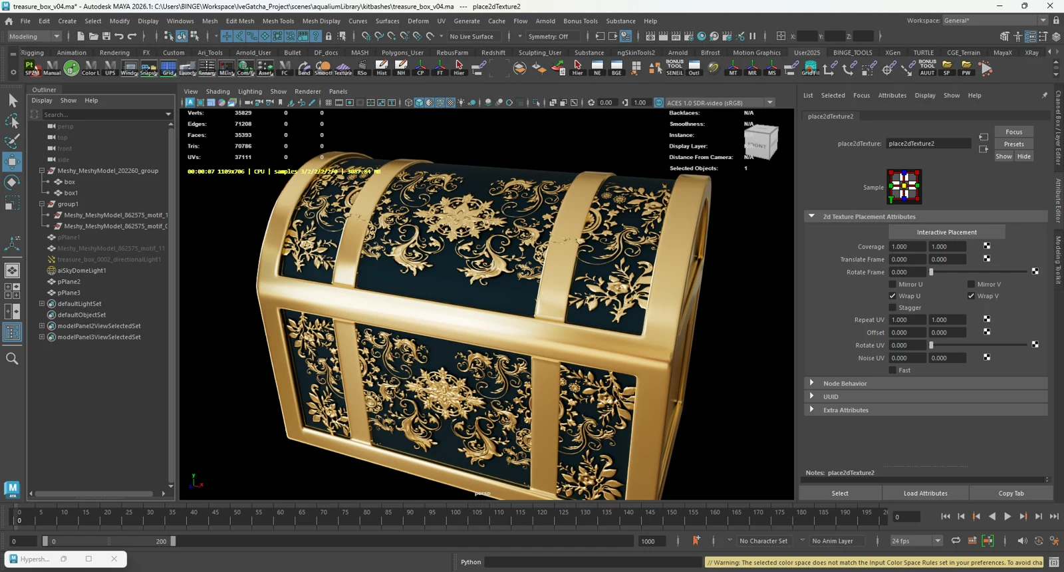Viewport: 1064px width, 572px height.
Task: Open the Hypershade sphere icon in status line
Action: point(701,37)
